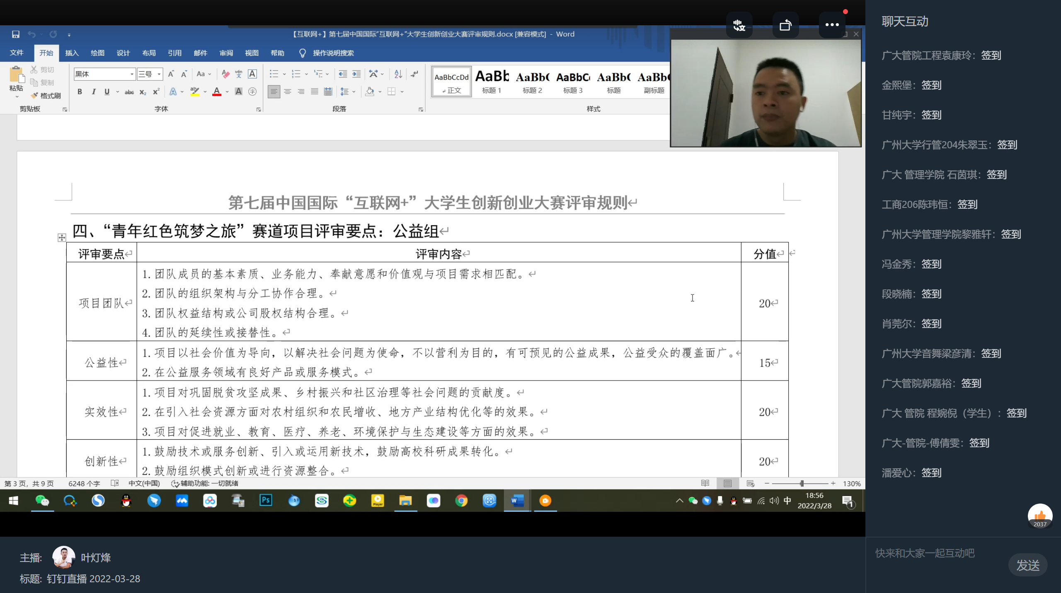This screenshot has width=1061, height=593.
Task: Click the 剪切 (Cut) button
Action: click(x=42, y=69)
